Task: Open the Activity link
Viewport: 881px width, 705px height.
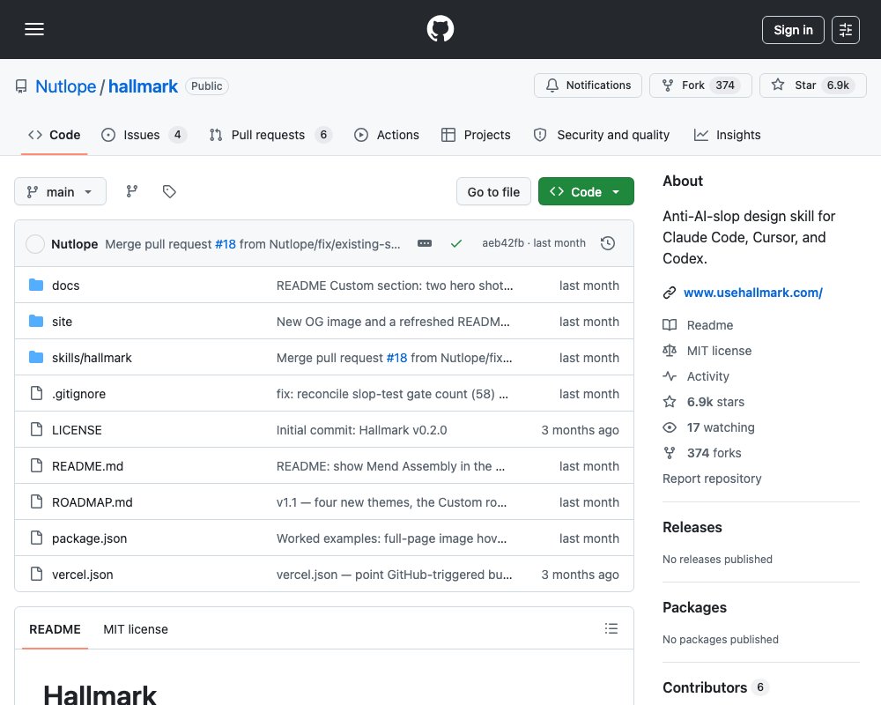Action: (x=696, y=376)
